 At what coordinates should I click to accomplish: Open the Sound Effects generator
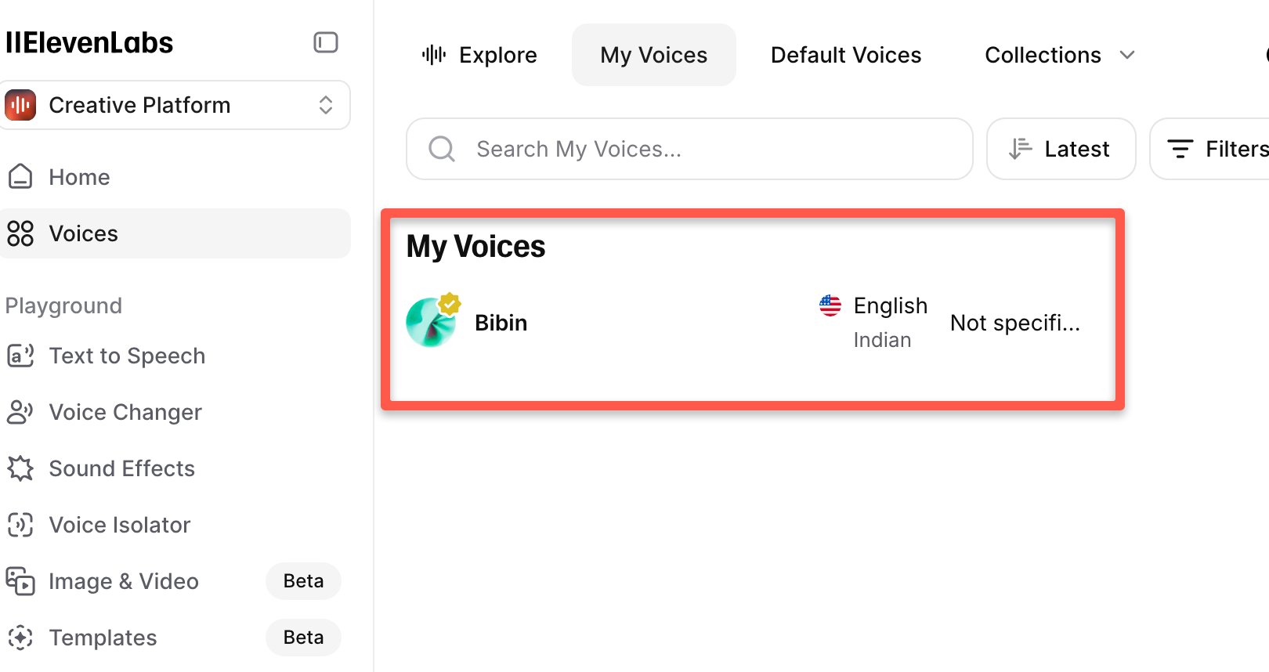coord(121,468)
